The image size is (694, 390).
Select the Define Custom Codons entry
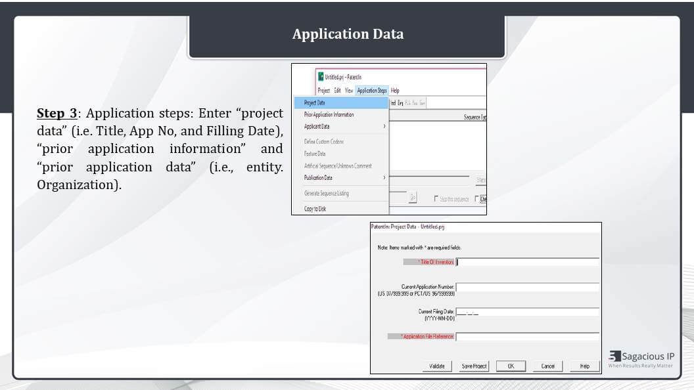click(x=341, y=142)
